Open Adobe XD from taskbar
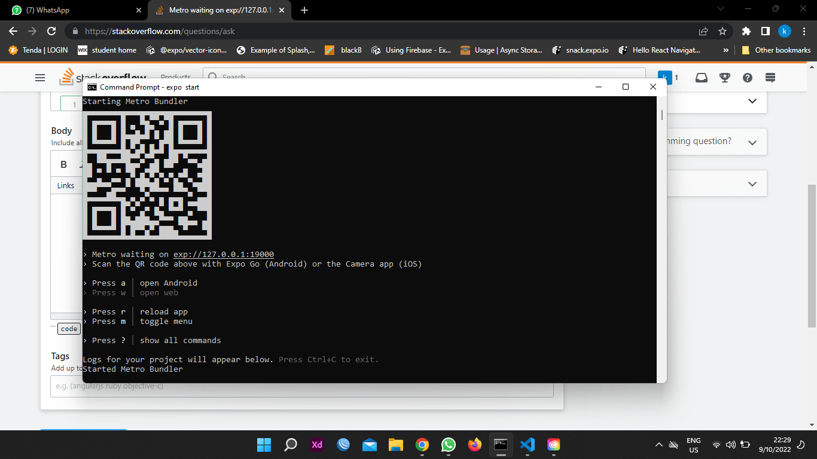The image size is (817, 459). [x=317, y=445]
